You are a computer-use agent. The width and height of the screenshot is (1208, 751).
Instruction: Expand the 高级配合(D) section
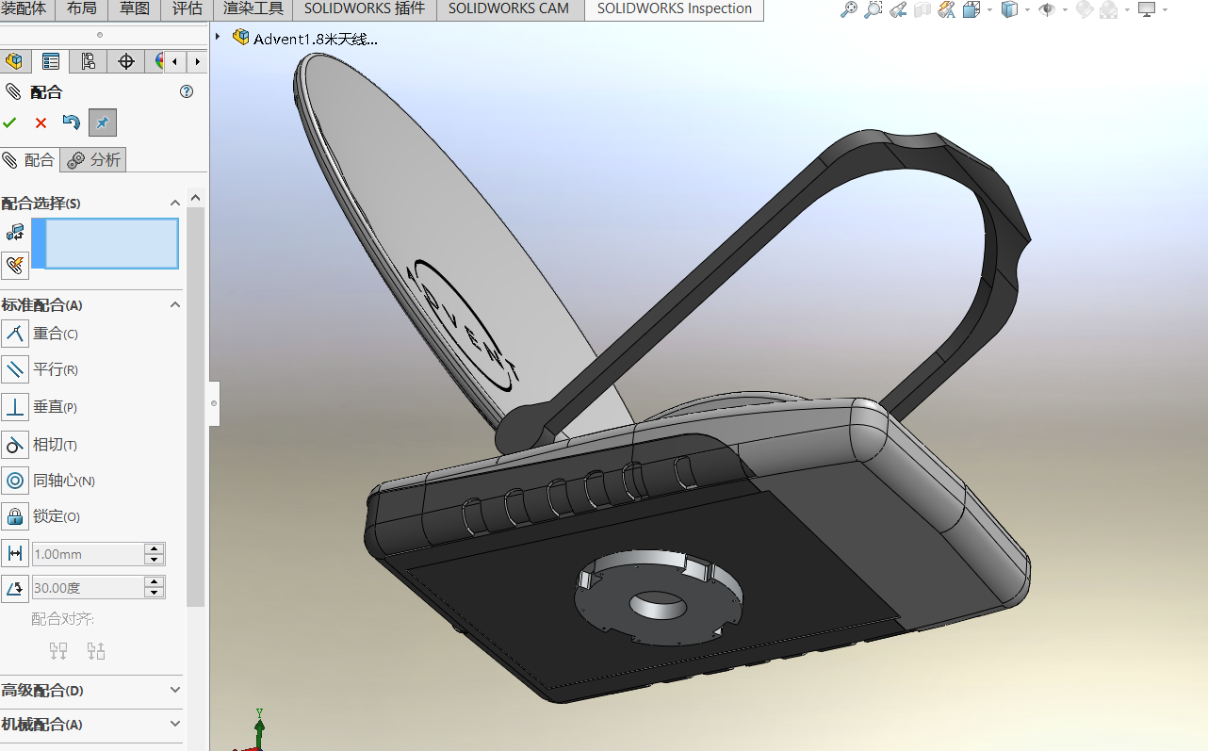coord(174,690)
